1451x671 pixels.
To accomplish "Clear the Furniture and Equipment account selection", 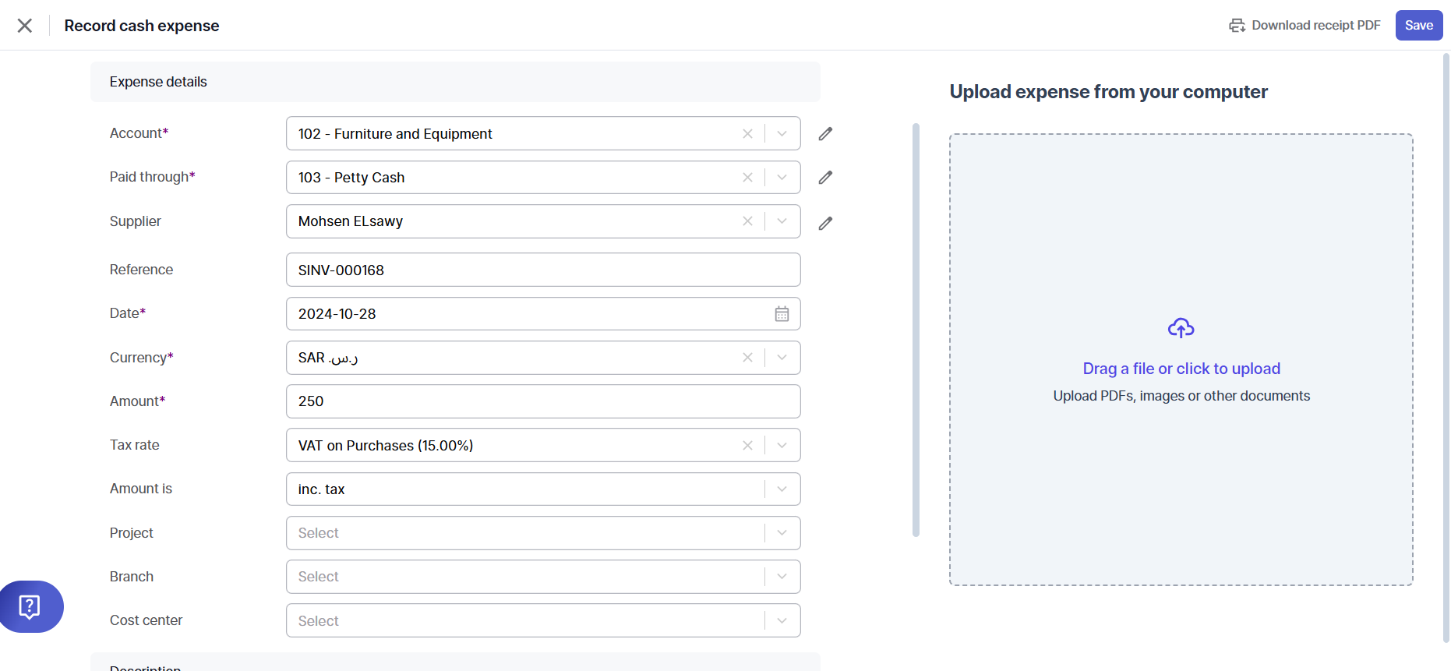I will click(x=747, y=134).
